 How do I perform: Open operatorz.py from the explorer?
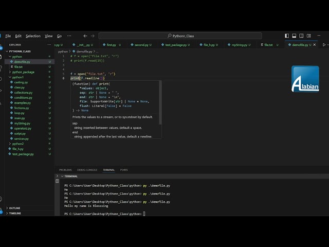click(x=23, y=128)
